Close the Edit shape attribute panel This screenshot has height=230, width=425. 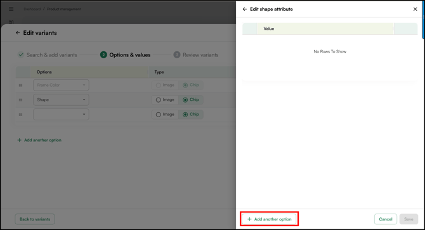click(415, 10)
